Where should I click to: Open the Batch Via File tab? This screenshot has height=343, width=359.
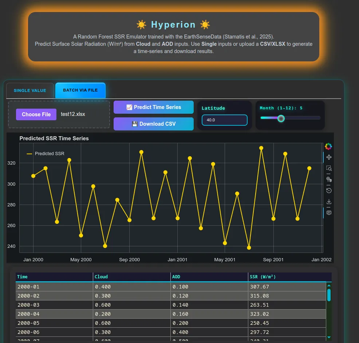click(x=80, y=90)
